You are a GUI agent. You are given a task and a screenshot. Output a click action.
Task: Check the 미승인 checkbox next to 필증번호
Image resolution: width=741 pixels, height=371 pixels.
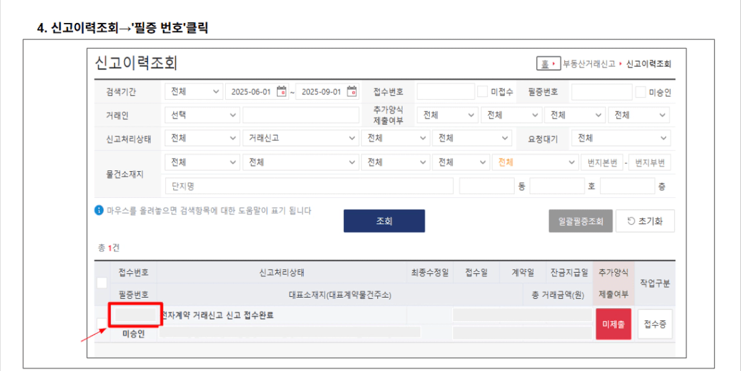[640, 92]
